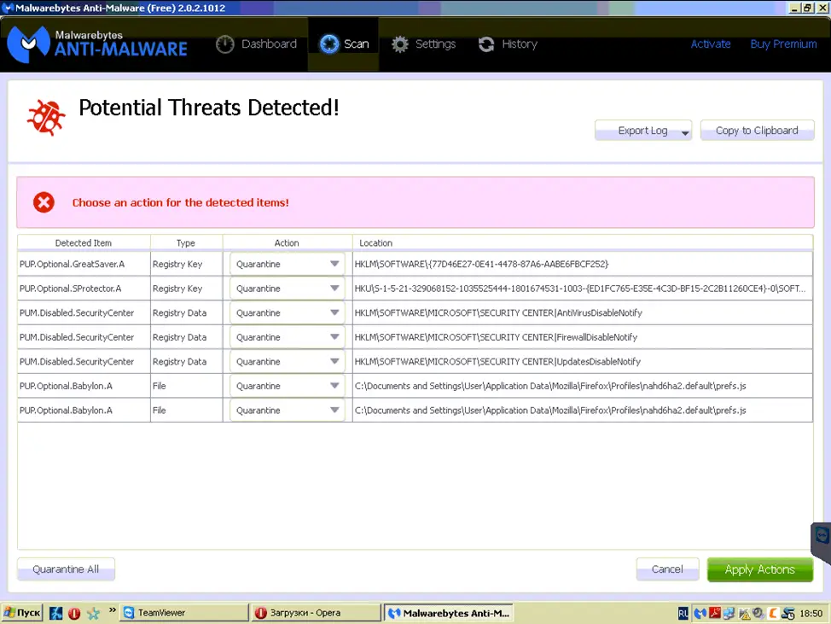This screenshot has height=624, width=831.
Task: Click the TeamViewer side panel tab icon
Action: 822,536
